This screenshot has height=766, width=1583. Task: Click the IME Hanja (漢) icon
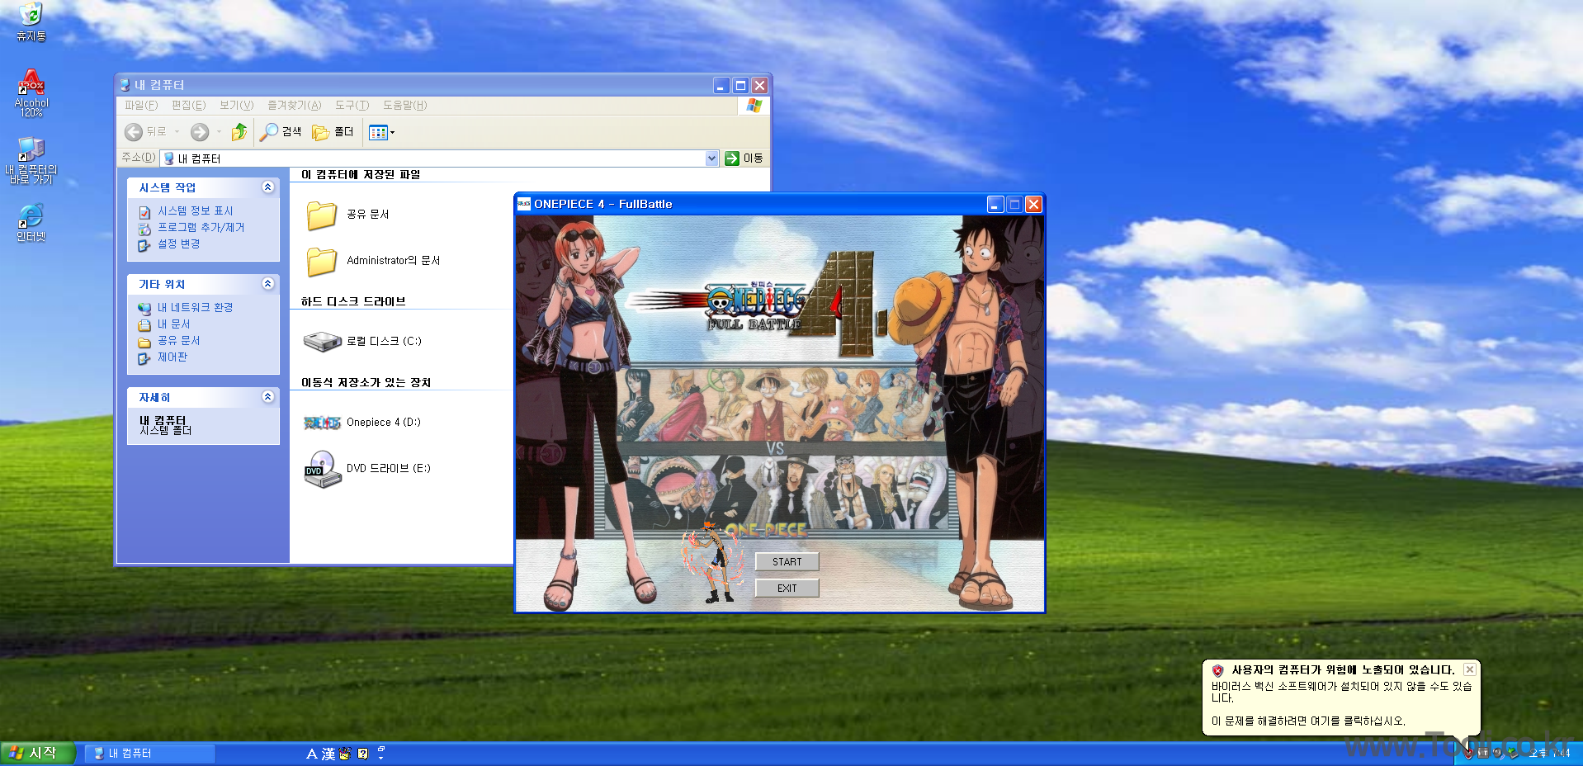[328, 754]
